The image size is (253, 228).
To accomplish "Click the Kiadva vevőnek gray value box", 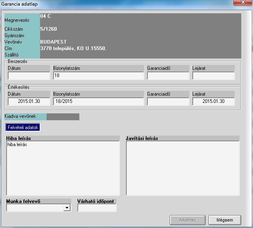I will pyautogui.click(x=63, y=117).
